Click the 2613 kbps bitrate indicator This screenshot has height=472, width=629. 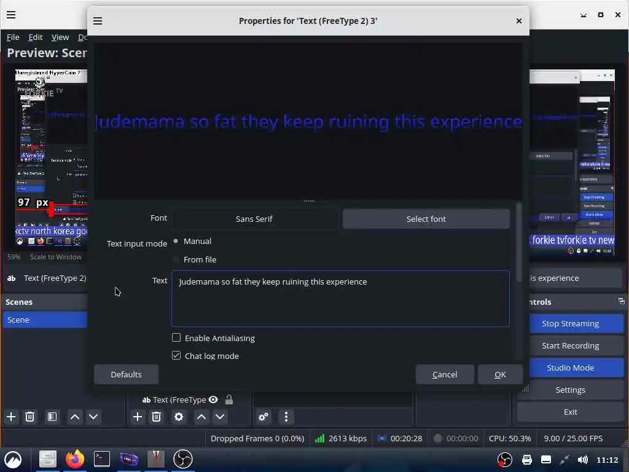(341, 438)
